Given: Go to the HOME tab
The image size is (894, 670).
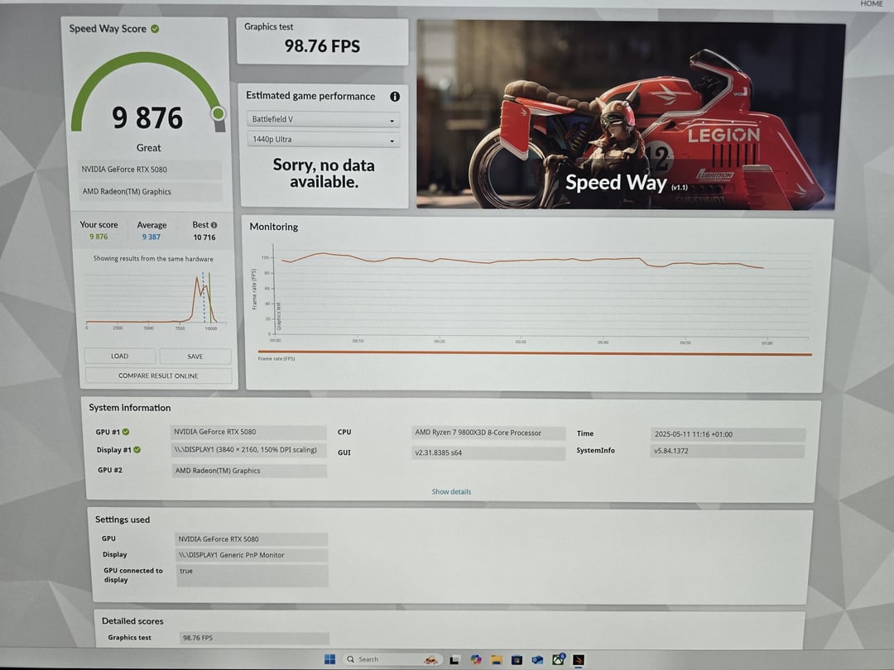Looking at the screenshot, I should pos(871,3).
